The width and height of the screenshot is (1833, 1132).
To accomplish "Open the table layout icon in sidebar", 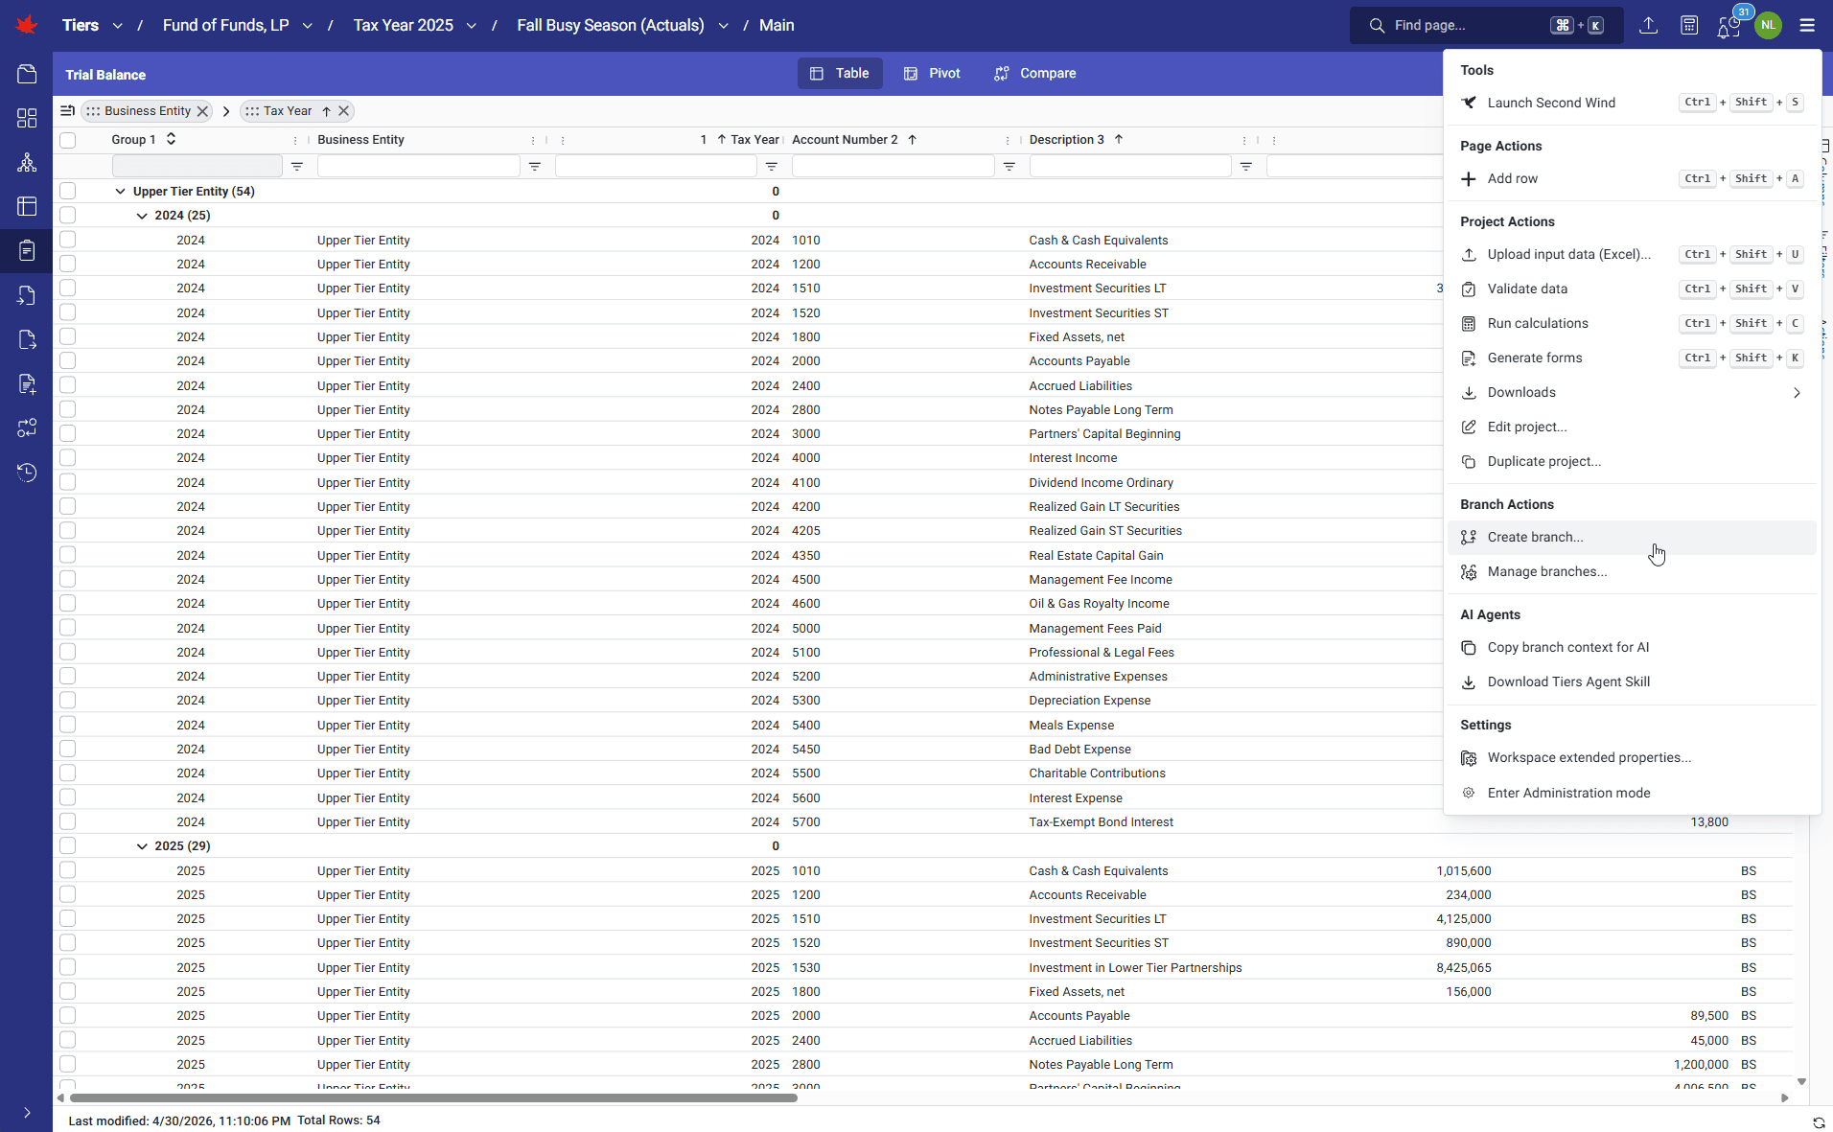I will pyautogui.click(x=27, y=206).
